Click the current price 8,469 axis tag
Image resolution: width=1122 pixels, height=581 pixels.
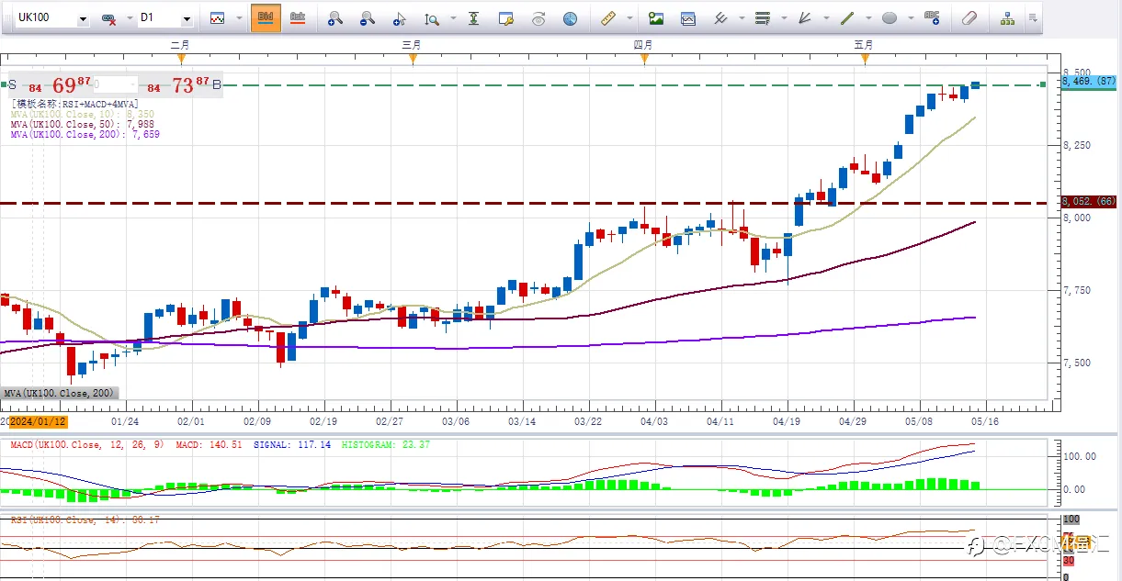1090,82
